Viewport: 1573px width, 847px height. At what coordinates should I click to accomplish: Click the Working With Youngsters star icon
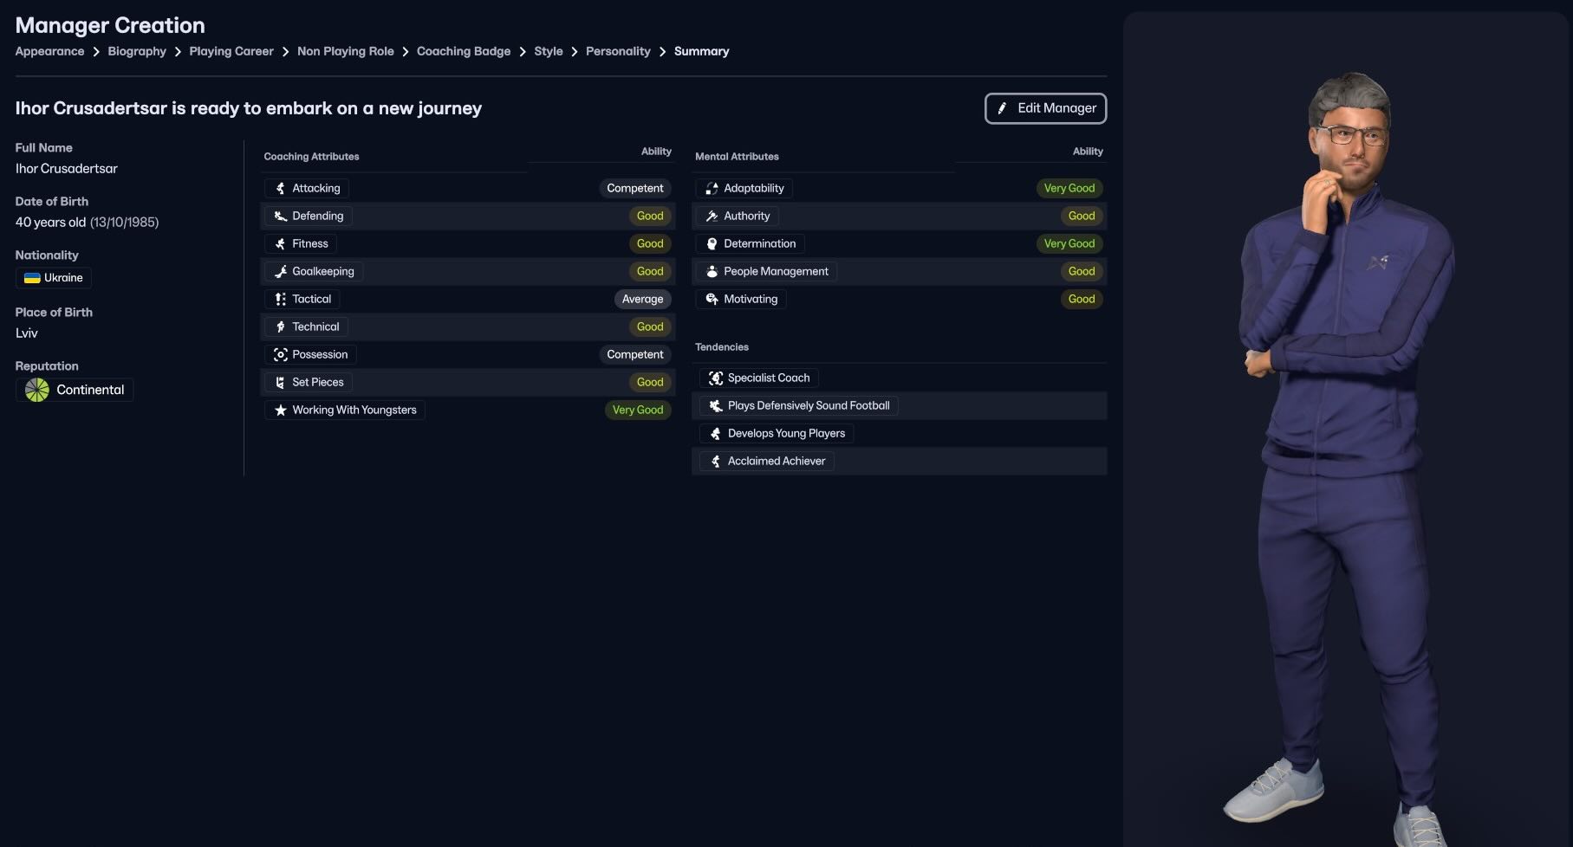[x=280, y=410]
